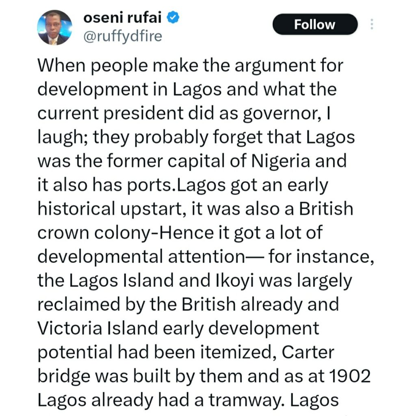Open oseni rufai's profile picture
This screenshot has width=416, height=416.
(54, 27)
